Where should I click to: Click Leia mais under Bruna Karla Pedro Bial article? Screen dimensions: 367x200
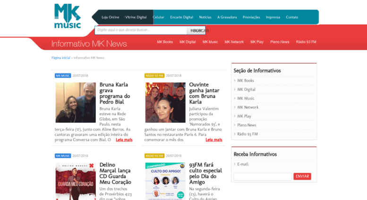point(124,140)
